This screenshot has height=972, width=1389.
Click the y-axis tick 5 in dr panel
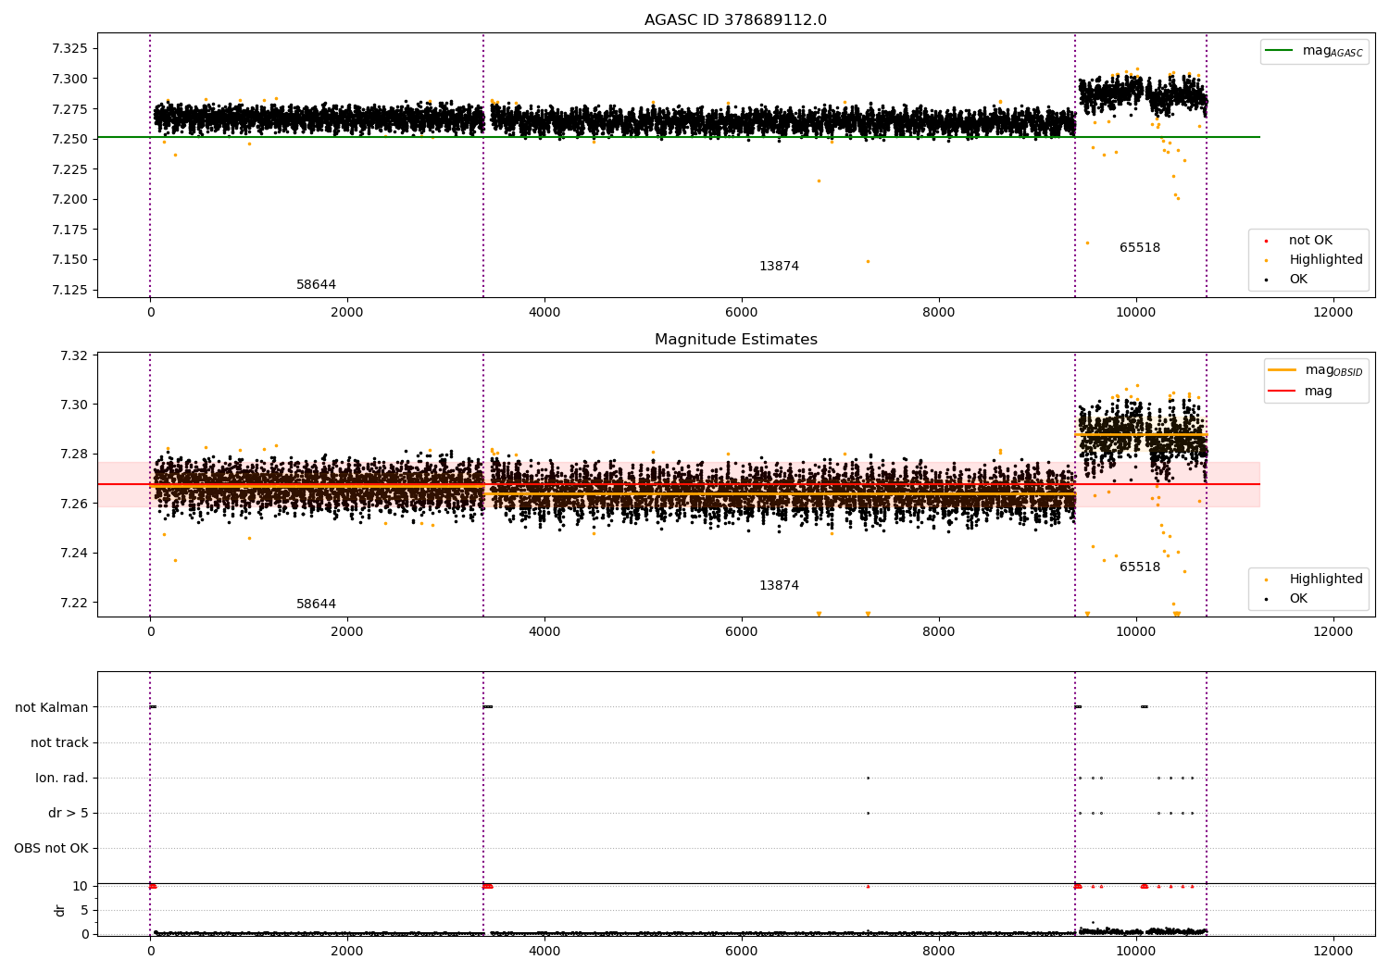(x=84, y=910)
